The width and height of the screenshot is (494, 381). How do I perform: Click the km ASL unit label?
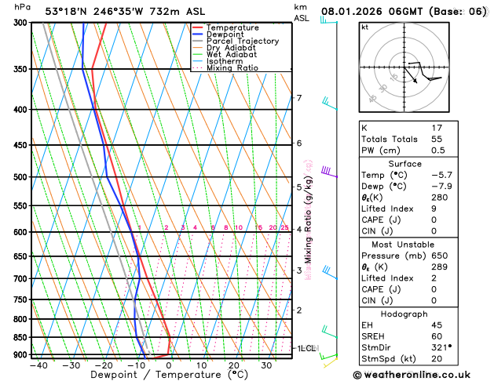[302, 13]
